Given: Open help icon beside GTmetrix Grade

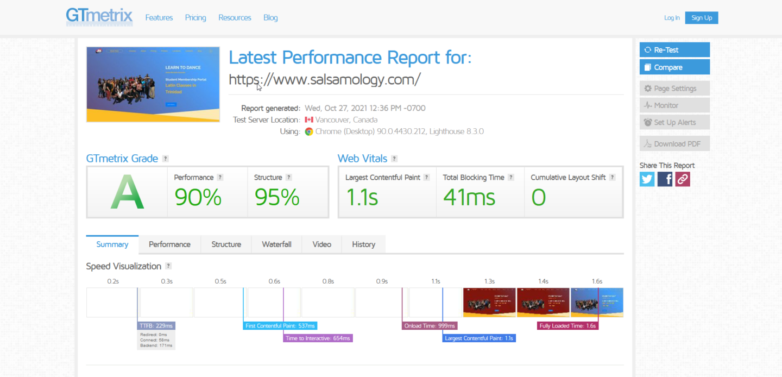Looking at the screenshot, I should (166, 159).
